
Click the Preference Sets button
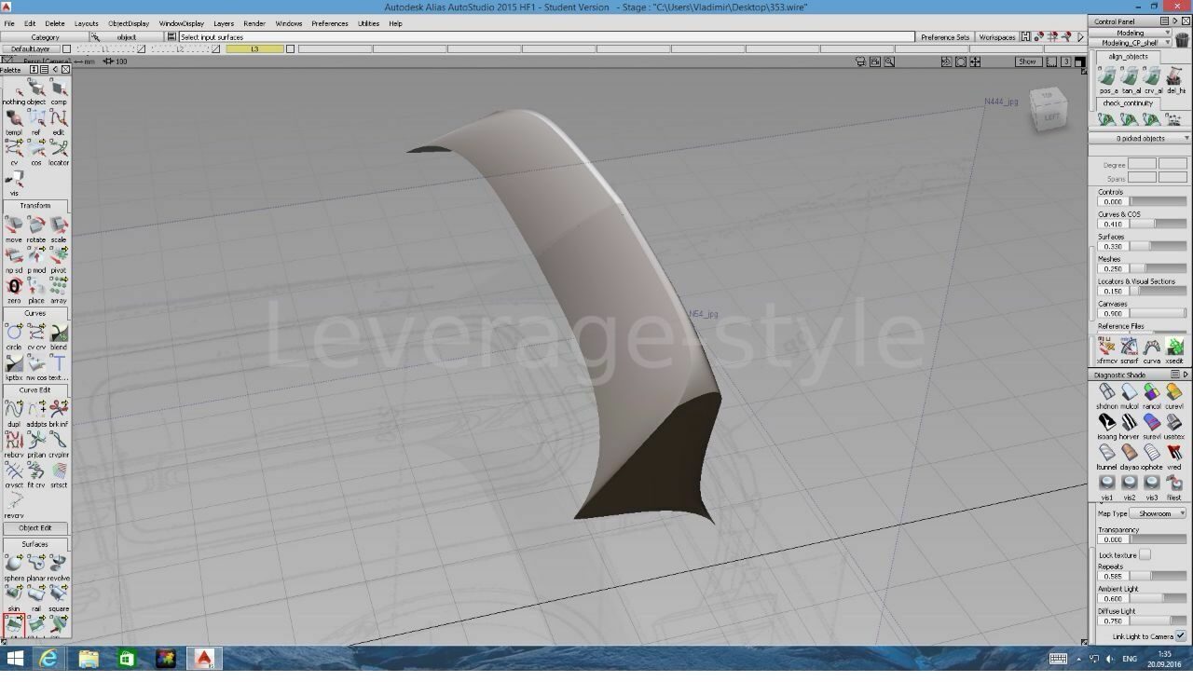(x=945, y=37)
